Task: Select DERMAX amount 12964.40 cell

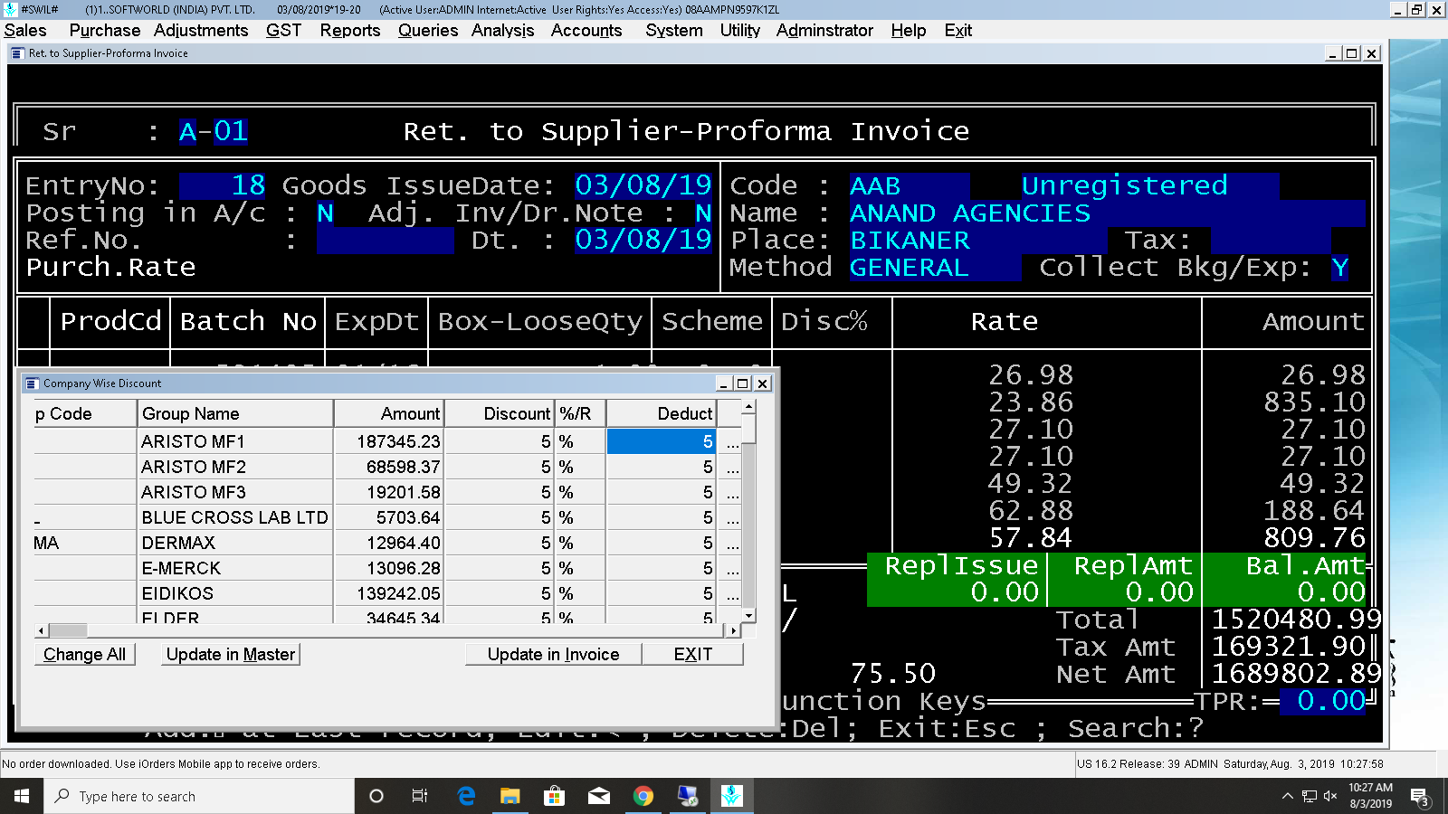Action: (389, 543)
